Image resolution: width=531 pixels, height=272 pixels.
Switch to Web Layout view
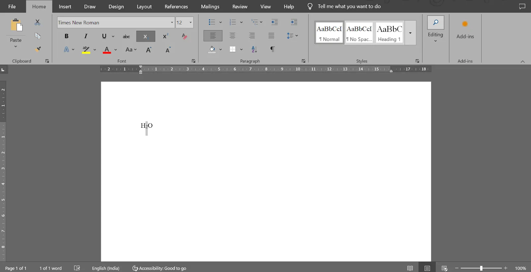tap(444, 268)
